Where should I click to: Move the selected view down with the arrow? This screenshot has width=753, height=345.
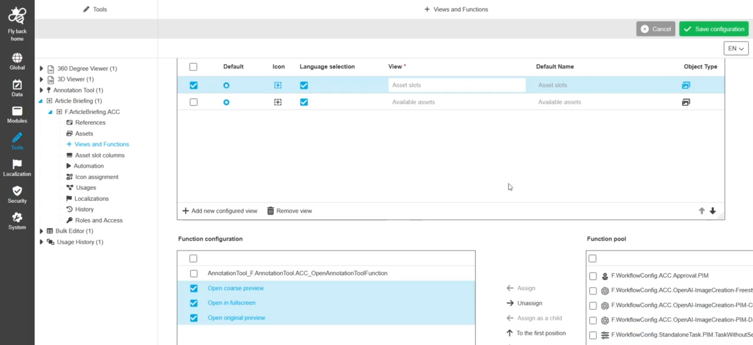712,211
